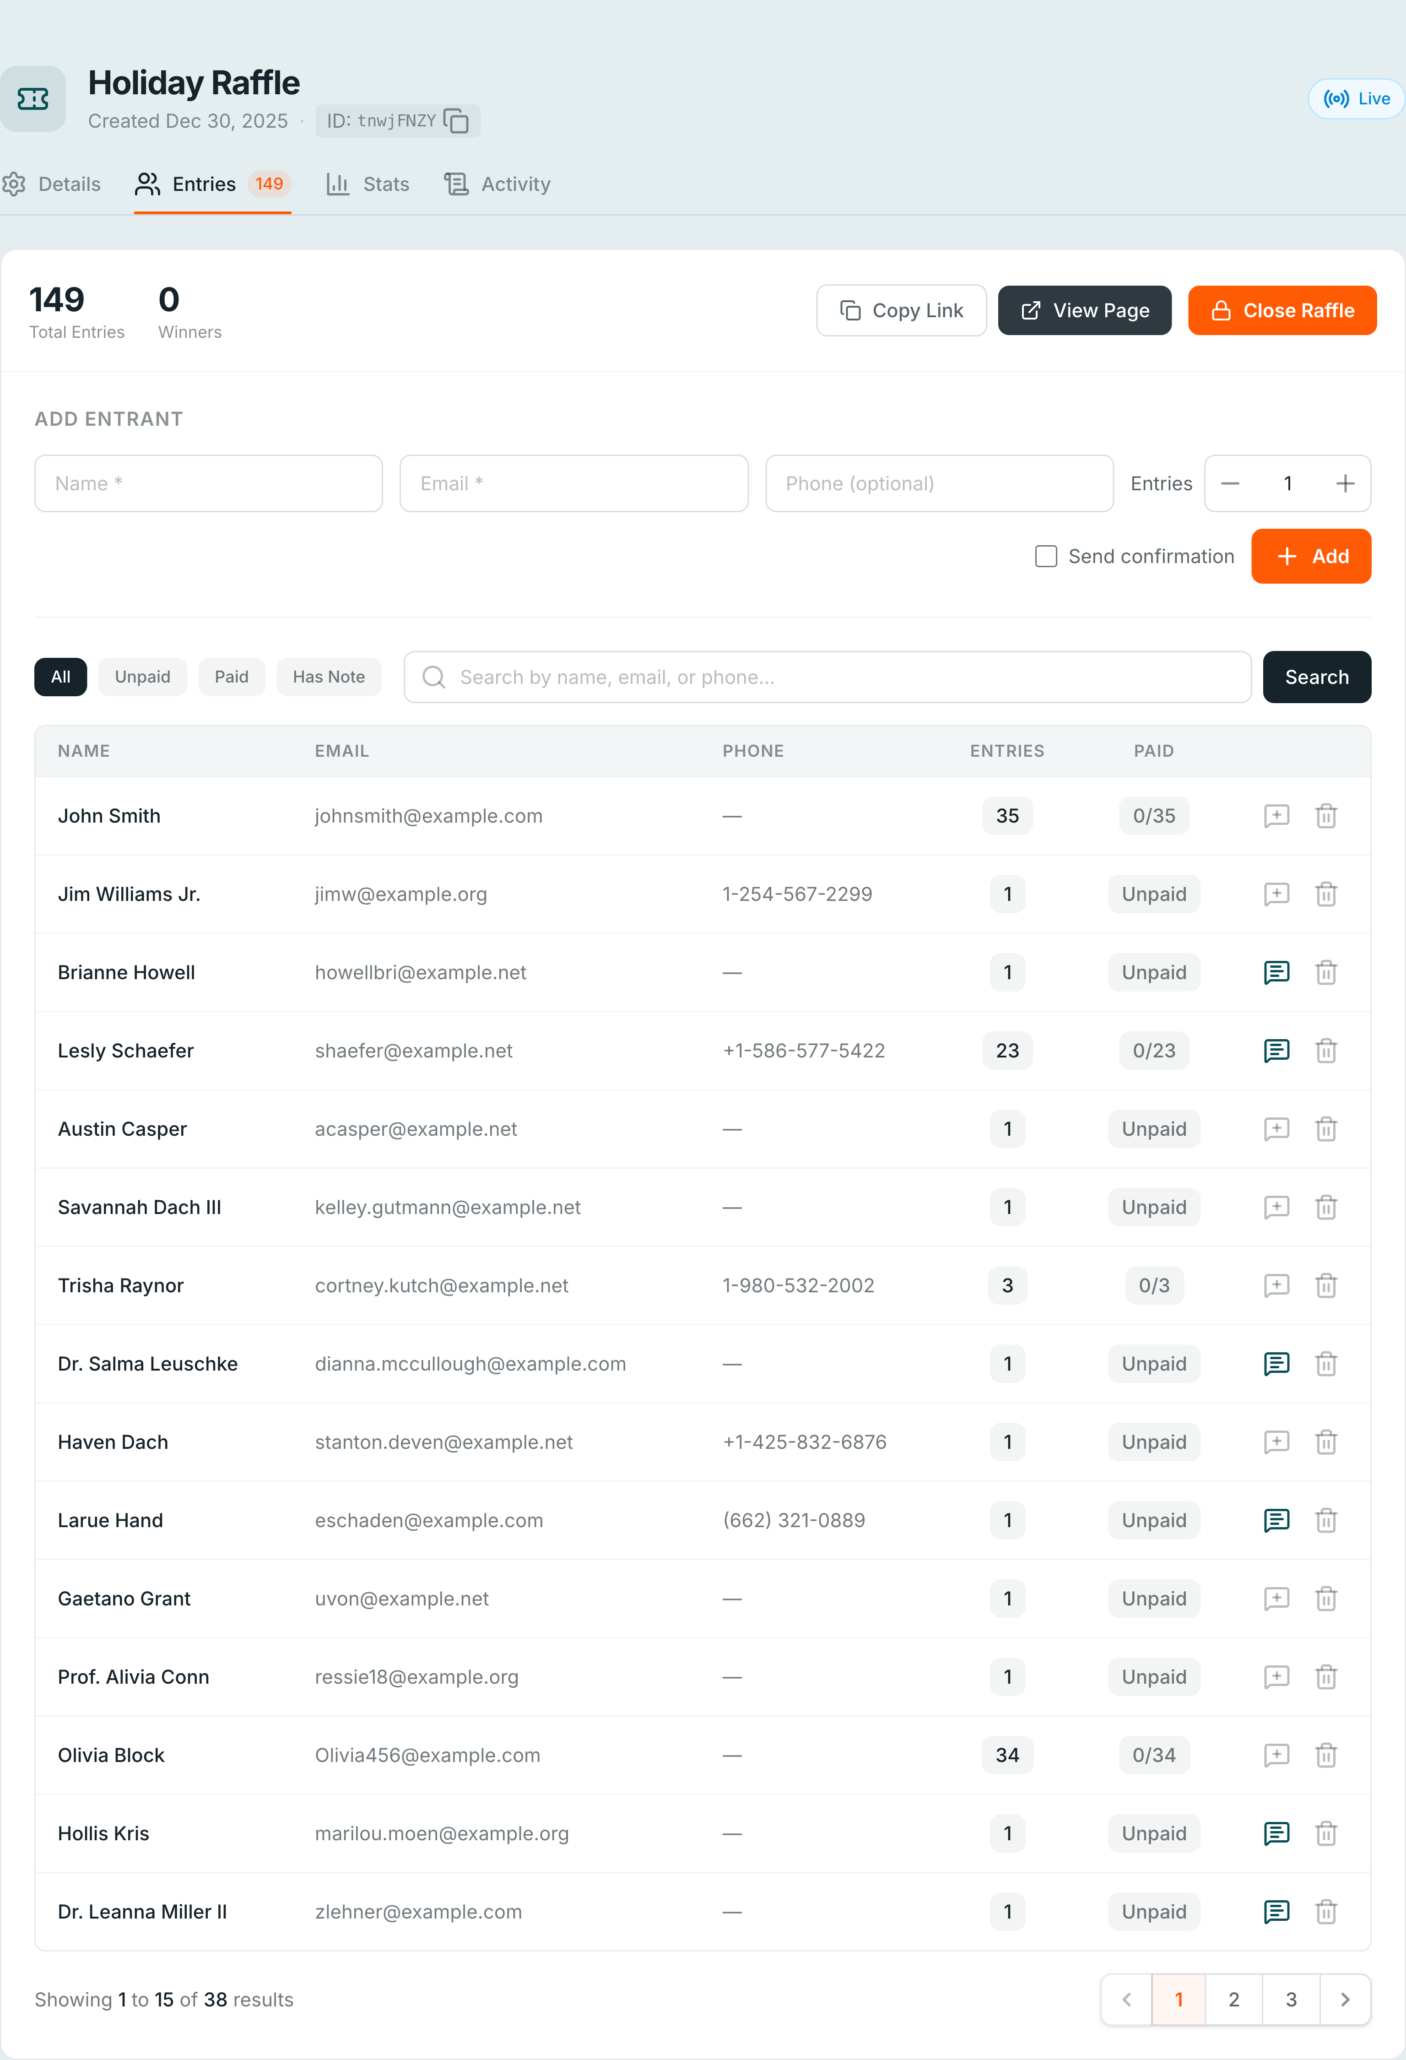The width and height of the screenshot is (1406, 2060).
Task: Increase entries count with plus stepper
Action: [x=1345, y=483]
